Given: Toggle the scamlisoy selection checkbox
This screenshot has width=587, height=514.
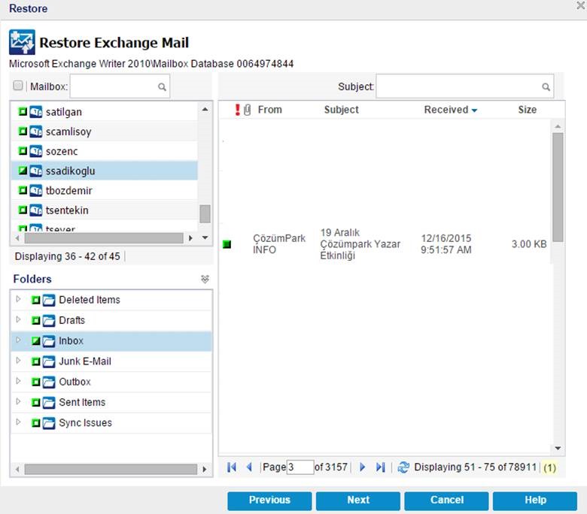Looking at the screenshot, I should click(23, 132).
